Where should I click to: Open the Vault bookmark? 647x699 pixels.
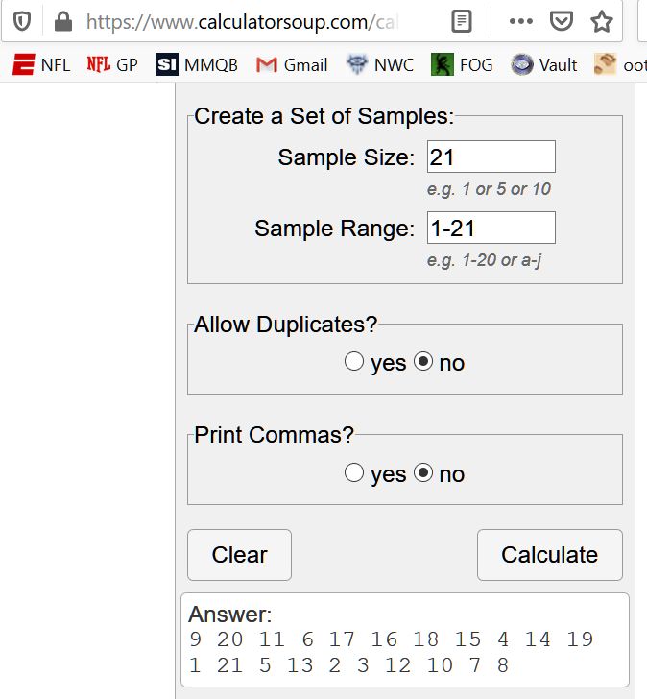544,65
